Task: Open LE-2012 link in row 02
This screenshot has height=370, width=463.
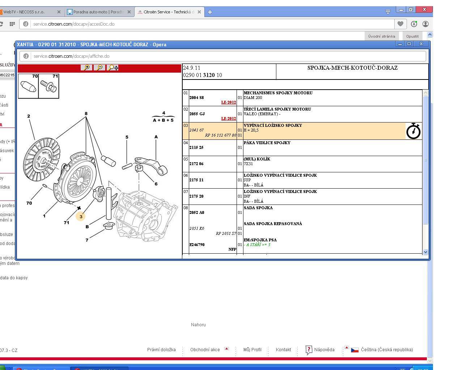Action: tap(229, 119)
